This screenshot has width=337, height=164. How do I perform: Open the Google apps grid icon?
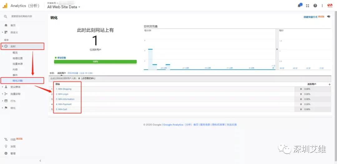[308, 6]
